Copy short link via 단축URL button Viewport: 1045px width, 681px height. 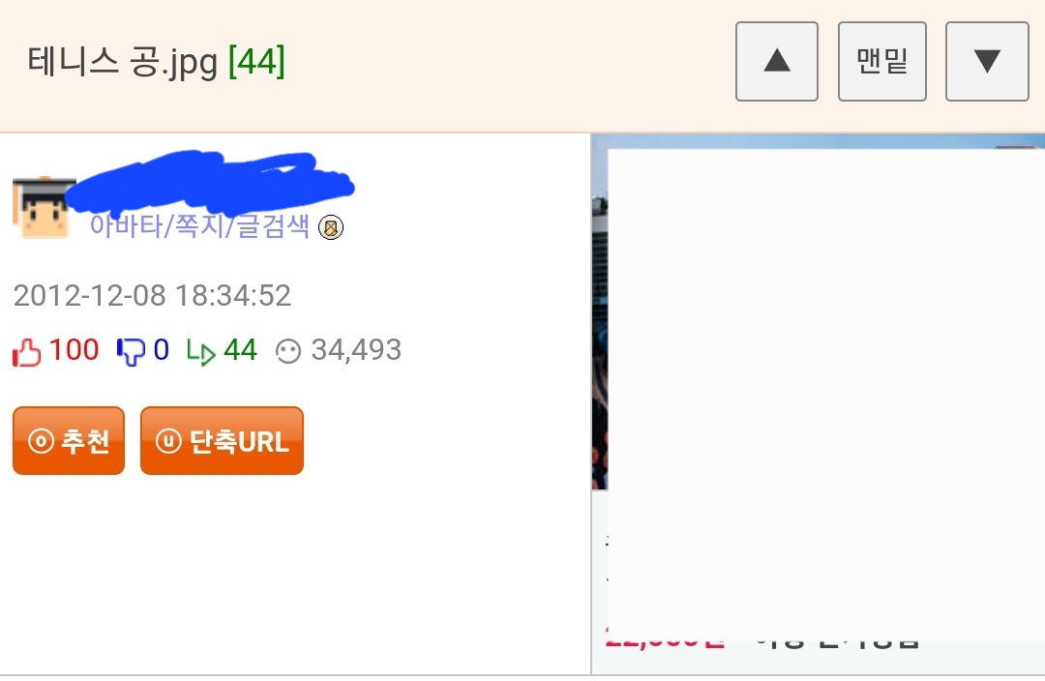tap(222, 440)
